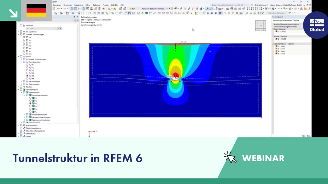The width and height of the screenshot is (328, 184).
Task: Enable the Laststufe checkbox
Action: [x=21, y=25]
